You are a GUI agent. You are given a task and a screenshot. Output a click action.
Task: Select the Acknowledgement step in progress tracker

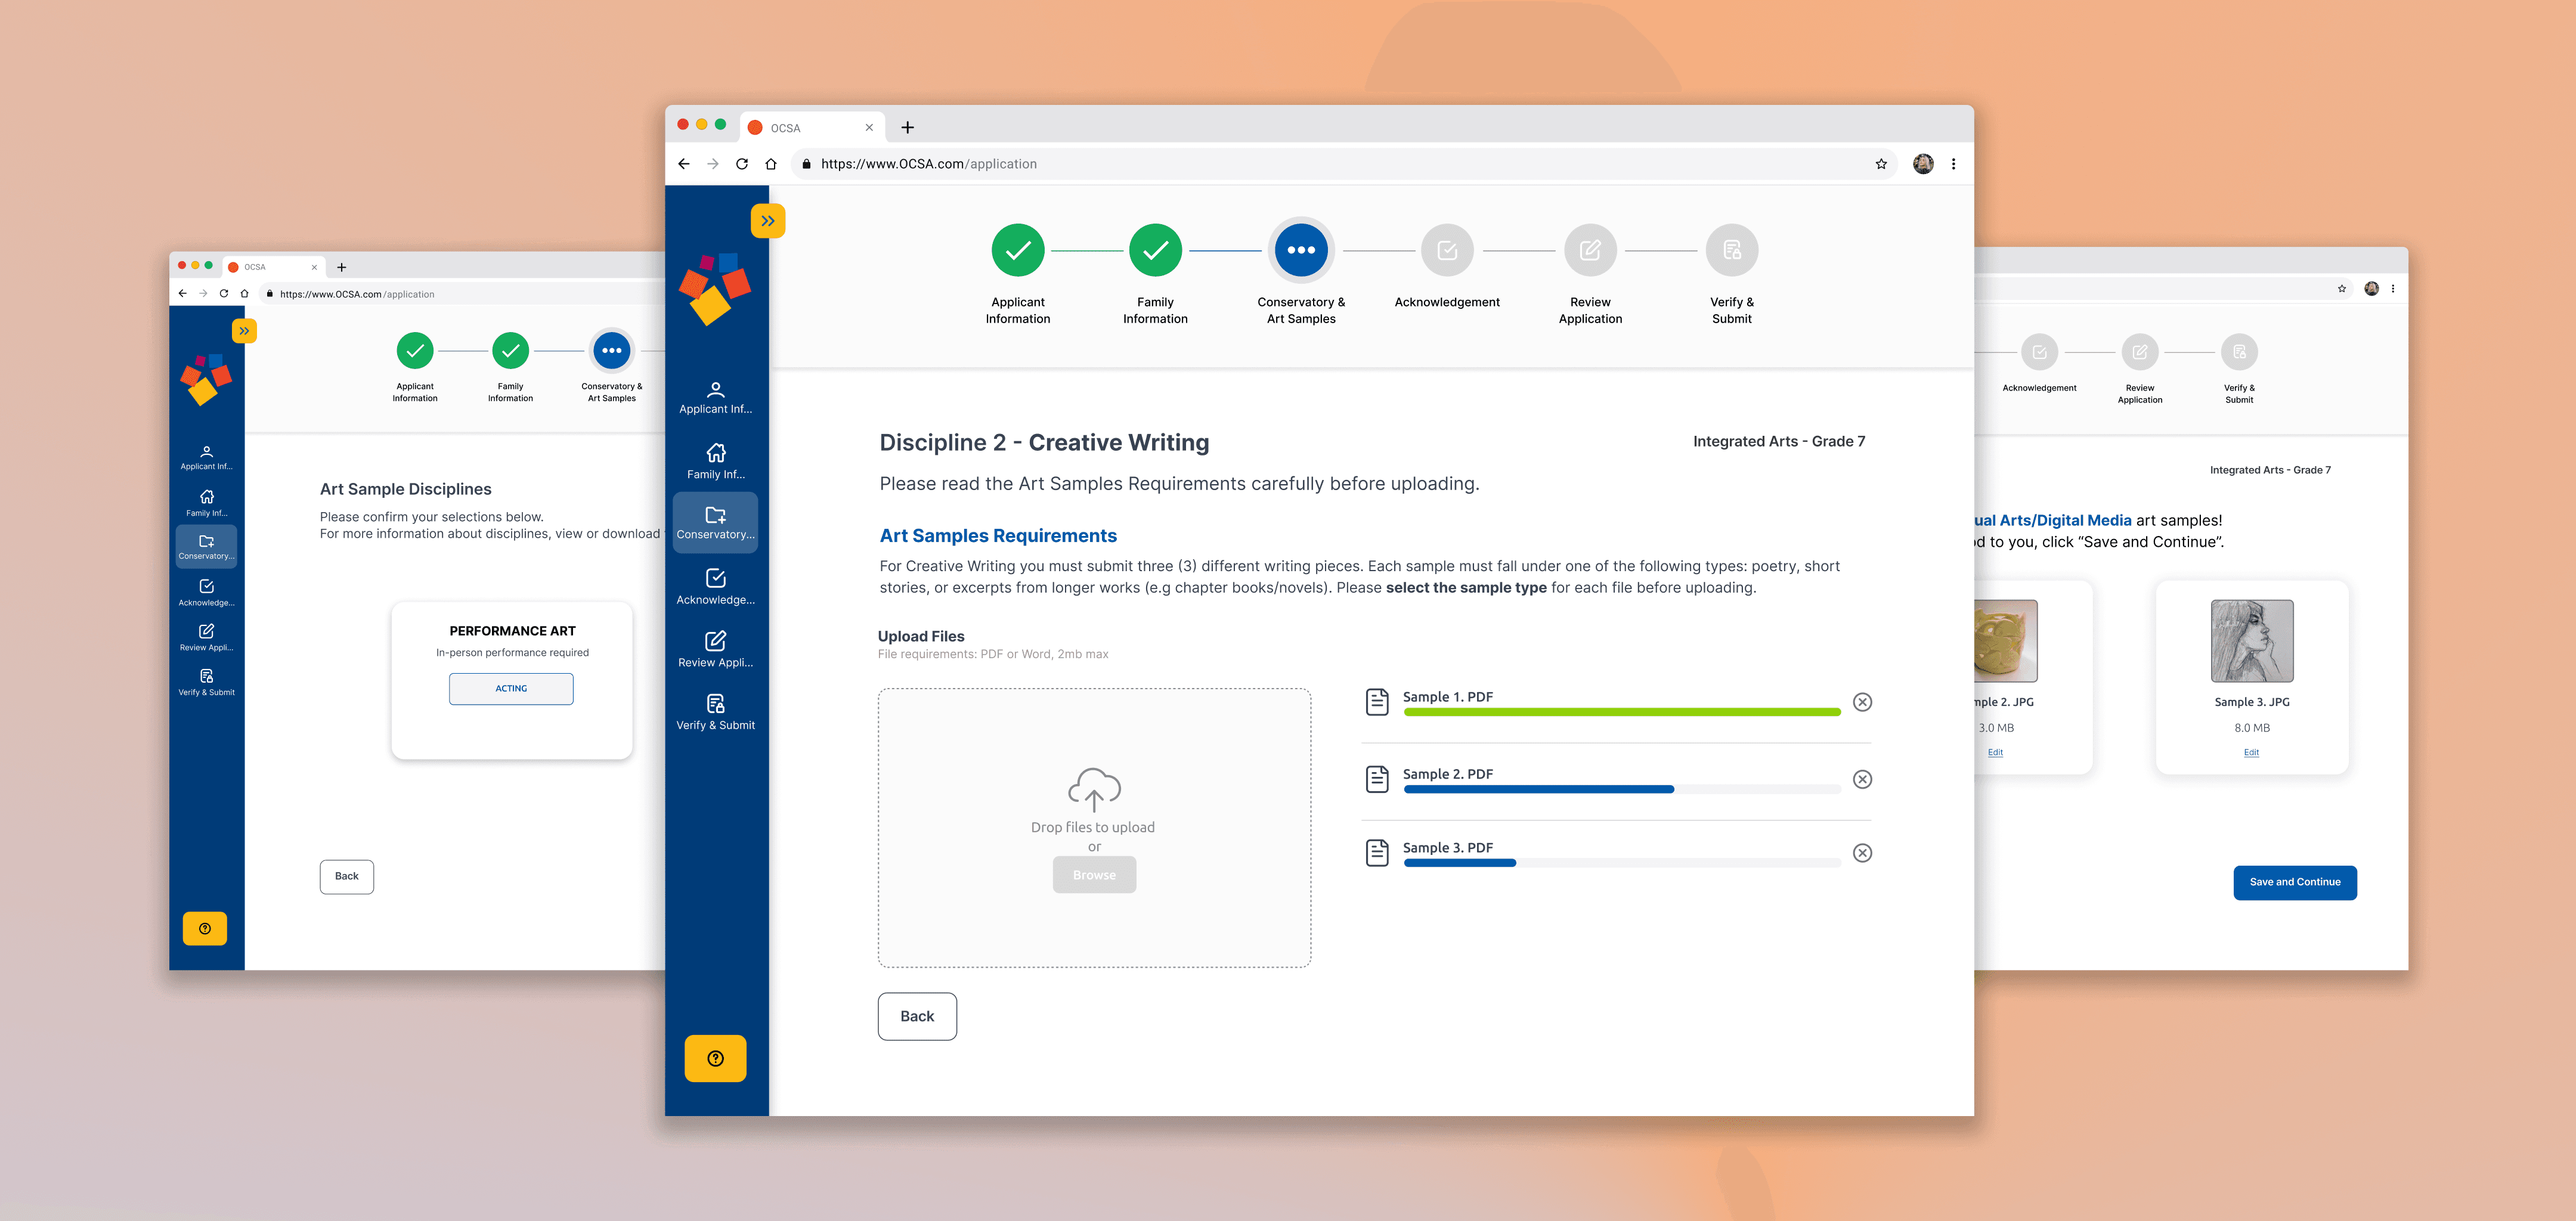point(1446,251)
